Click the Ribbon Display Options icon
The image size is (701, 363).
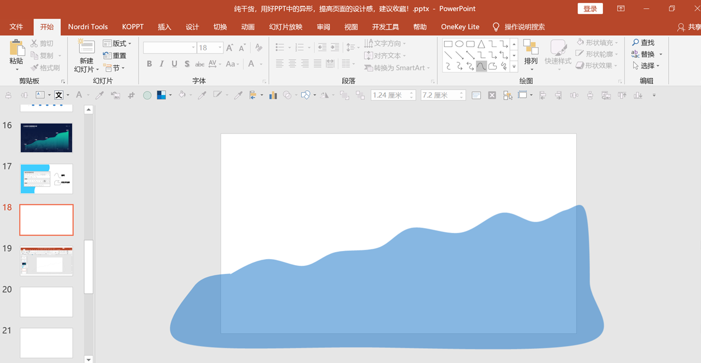point(620,9)
